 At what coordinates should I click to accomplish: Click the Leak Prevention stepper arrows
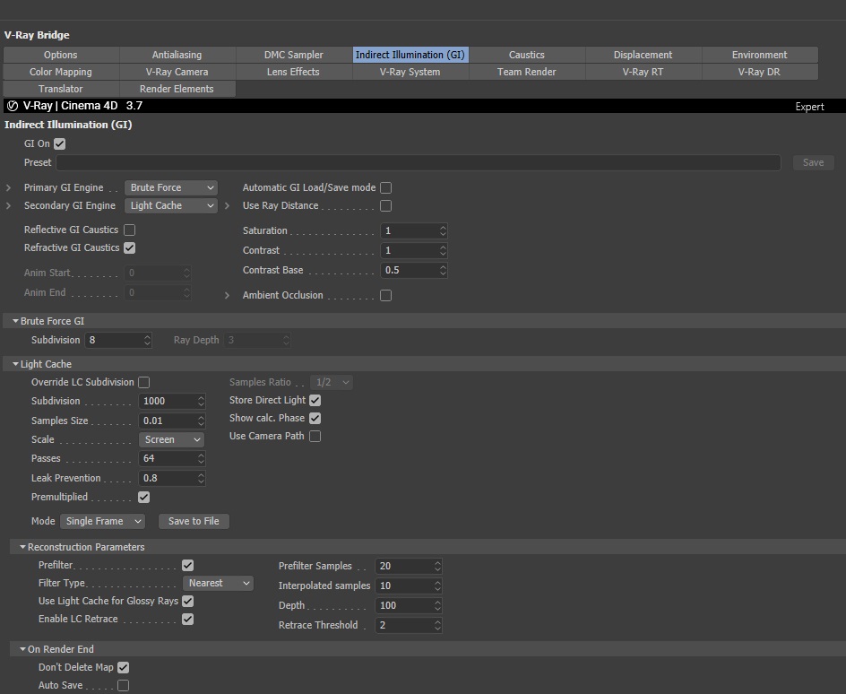tap(202, 478)
